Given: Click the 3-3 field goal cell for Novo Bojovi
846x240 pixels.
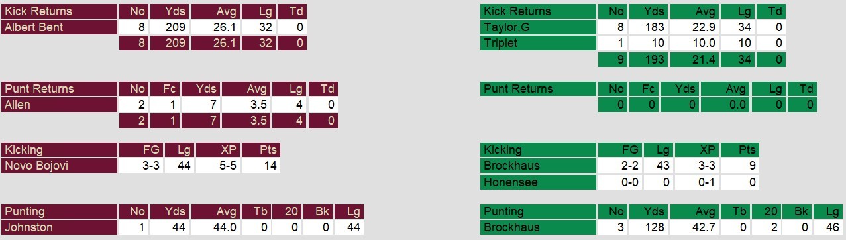Looking at the screenshot, I should point(141,166).
